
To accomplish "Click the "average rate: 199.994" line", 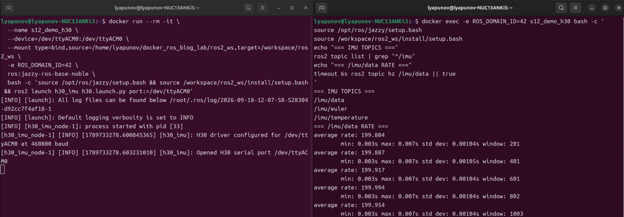I will (x=349, y=188).
